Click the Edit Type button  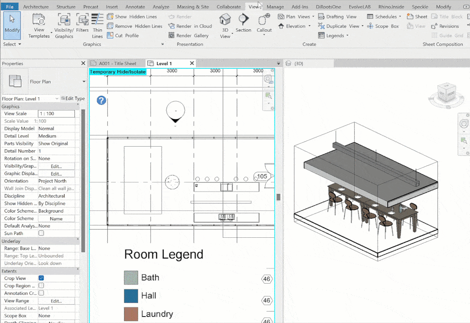click(x=73, y=99)
